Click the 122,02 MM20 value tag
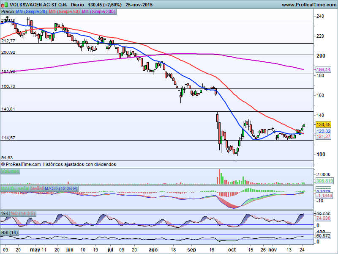Viewport: 338px width, 254px height. [323, 131]
